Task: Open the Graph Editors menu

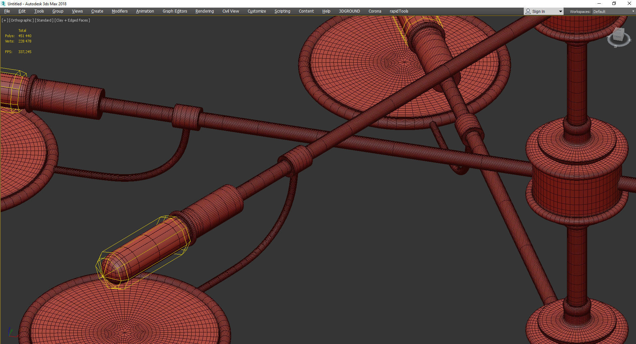Action: [x=175, y=11]
